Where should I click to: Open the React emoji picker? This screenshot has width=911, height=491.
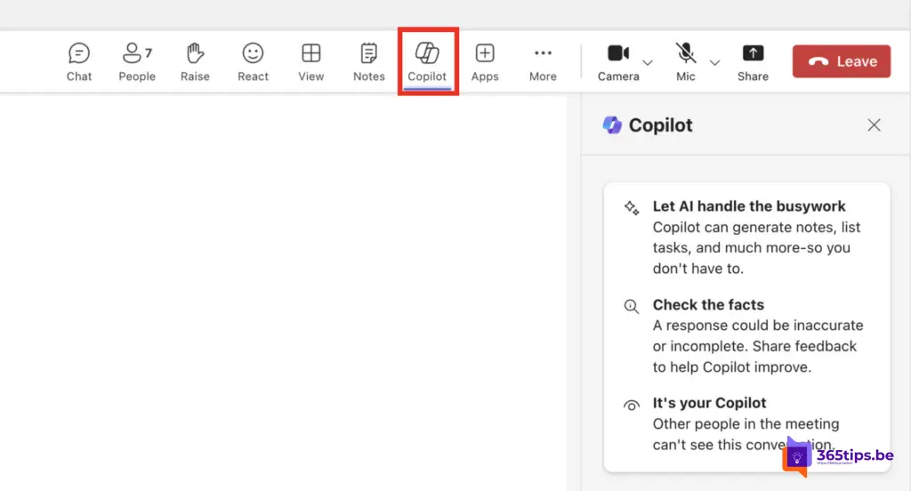coord(253,61)
